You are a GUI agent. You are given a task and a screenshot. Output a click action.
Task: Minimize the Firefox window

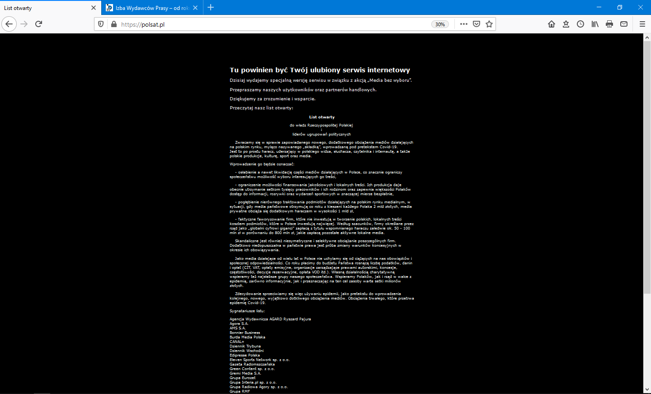(x=599, y=7)
